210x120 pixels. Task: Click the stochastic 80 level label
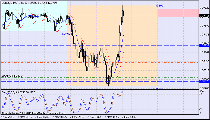coord(200,95)
